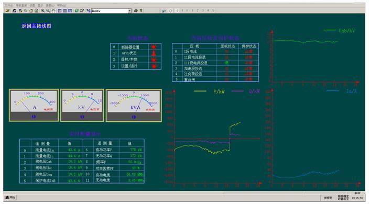The image size is (369, 204).
Task: Click the printer icon in toolbar
Action: pos(136,10)
